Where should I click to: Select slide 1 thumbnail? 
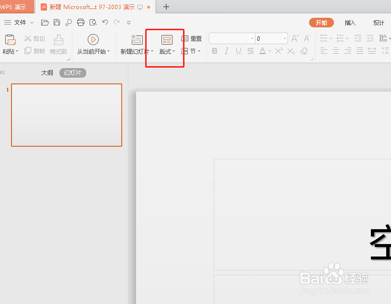coord(67,115)
